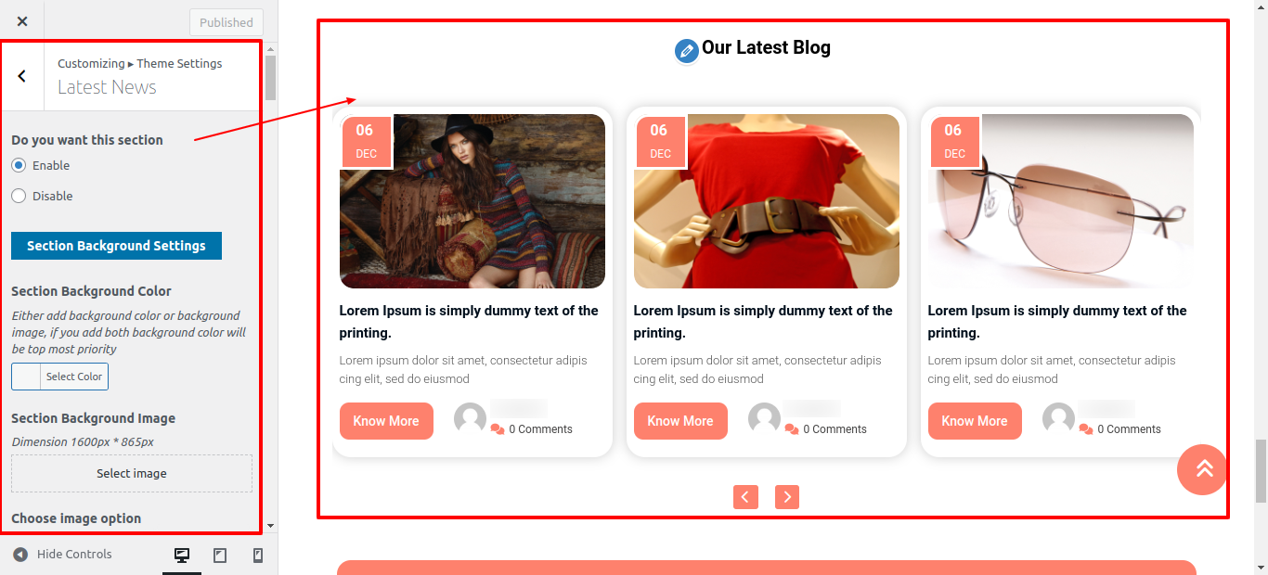Open the Select Color picker
Image resolution: width=1268 pixels, height=575 pixels.
click(x=60, y=377)
